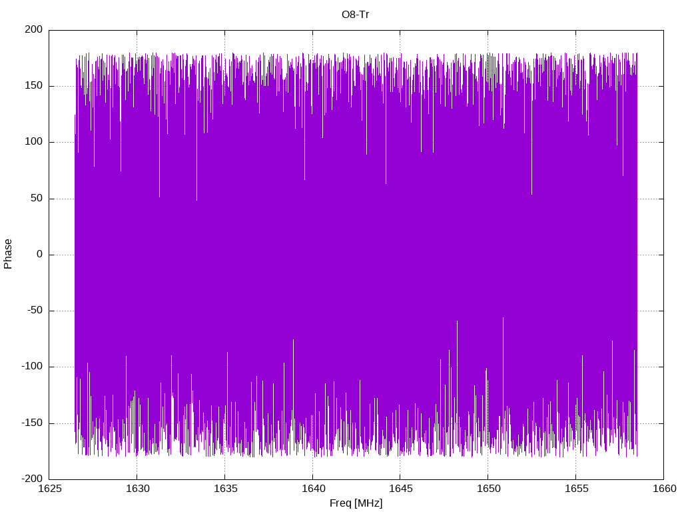Image resolution: width=682 pixels, height=512 pixels.
Task: Click the 1650 frequency tick label
Action: [x=488, y=489]
